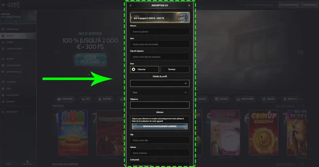Select the Jackpots category chip
This screenshot has width=319, height=167.
268,99
